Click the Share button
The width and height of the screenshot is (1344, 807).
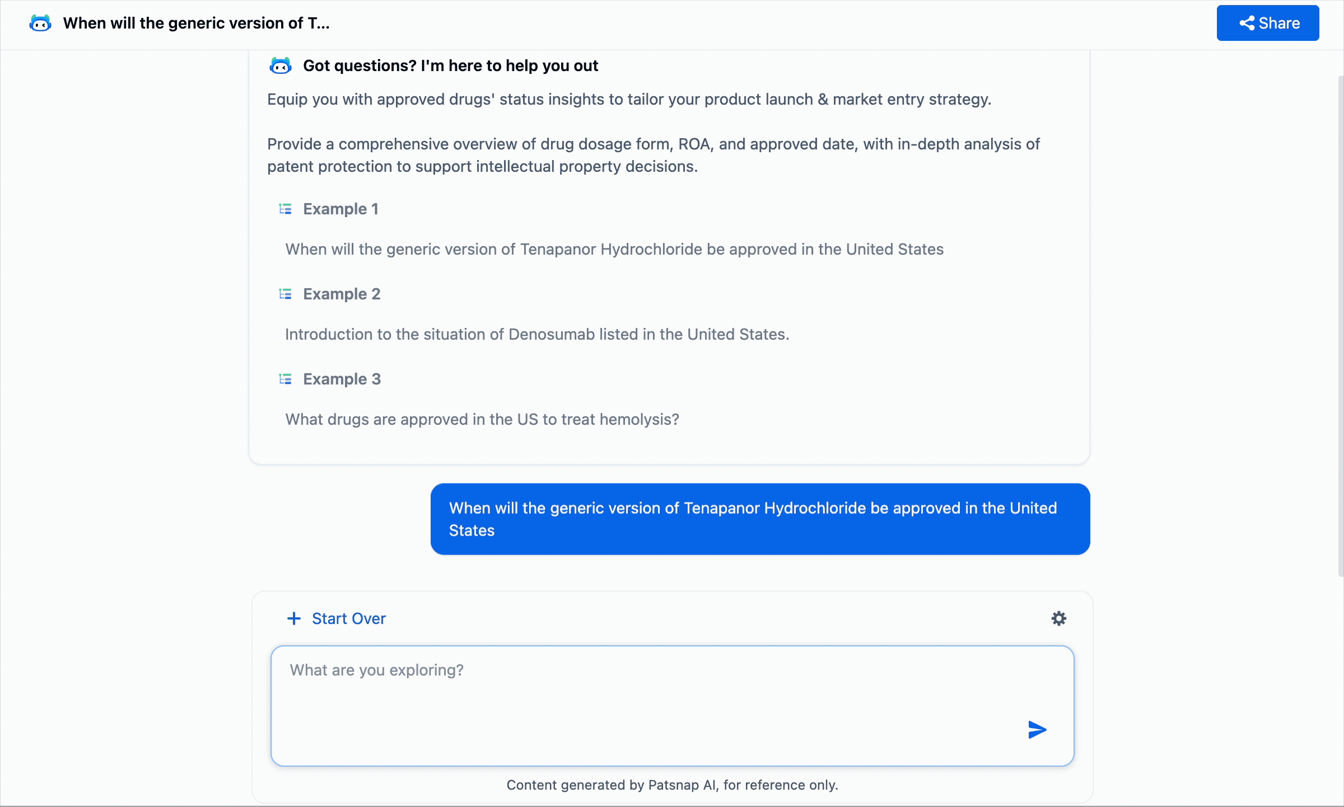click(x=1267, y=23)
